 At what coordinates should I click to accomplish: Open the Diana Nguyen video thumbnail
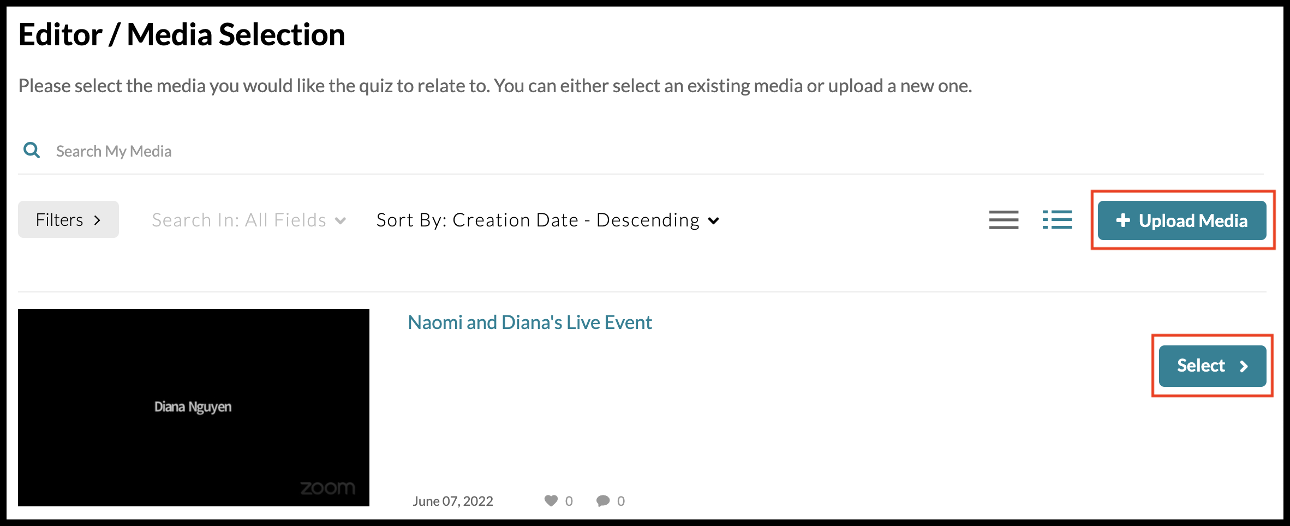click(194, 407)
